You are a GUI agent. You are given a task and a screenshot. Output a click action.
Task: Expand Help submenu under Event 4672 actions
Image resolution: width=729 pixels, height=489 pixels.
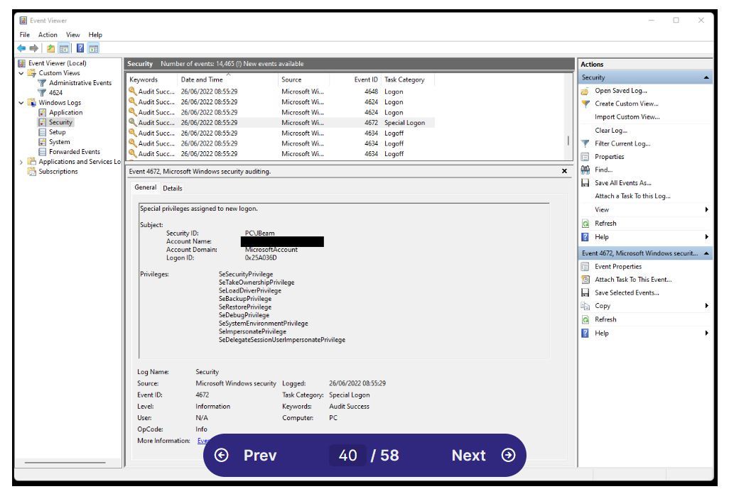pos(707,334)
